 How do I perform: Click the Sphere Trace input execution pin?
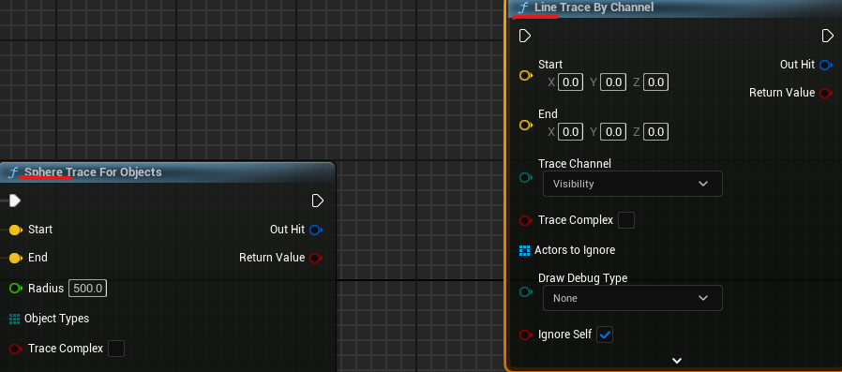click(x=15, y=201)
